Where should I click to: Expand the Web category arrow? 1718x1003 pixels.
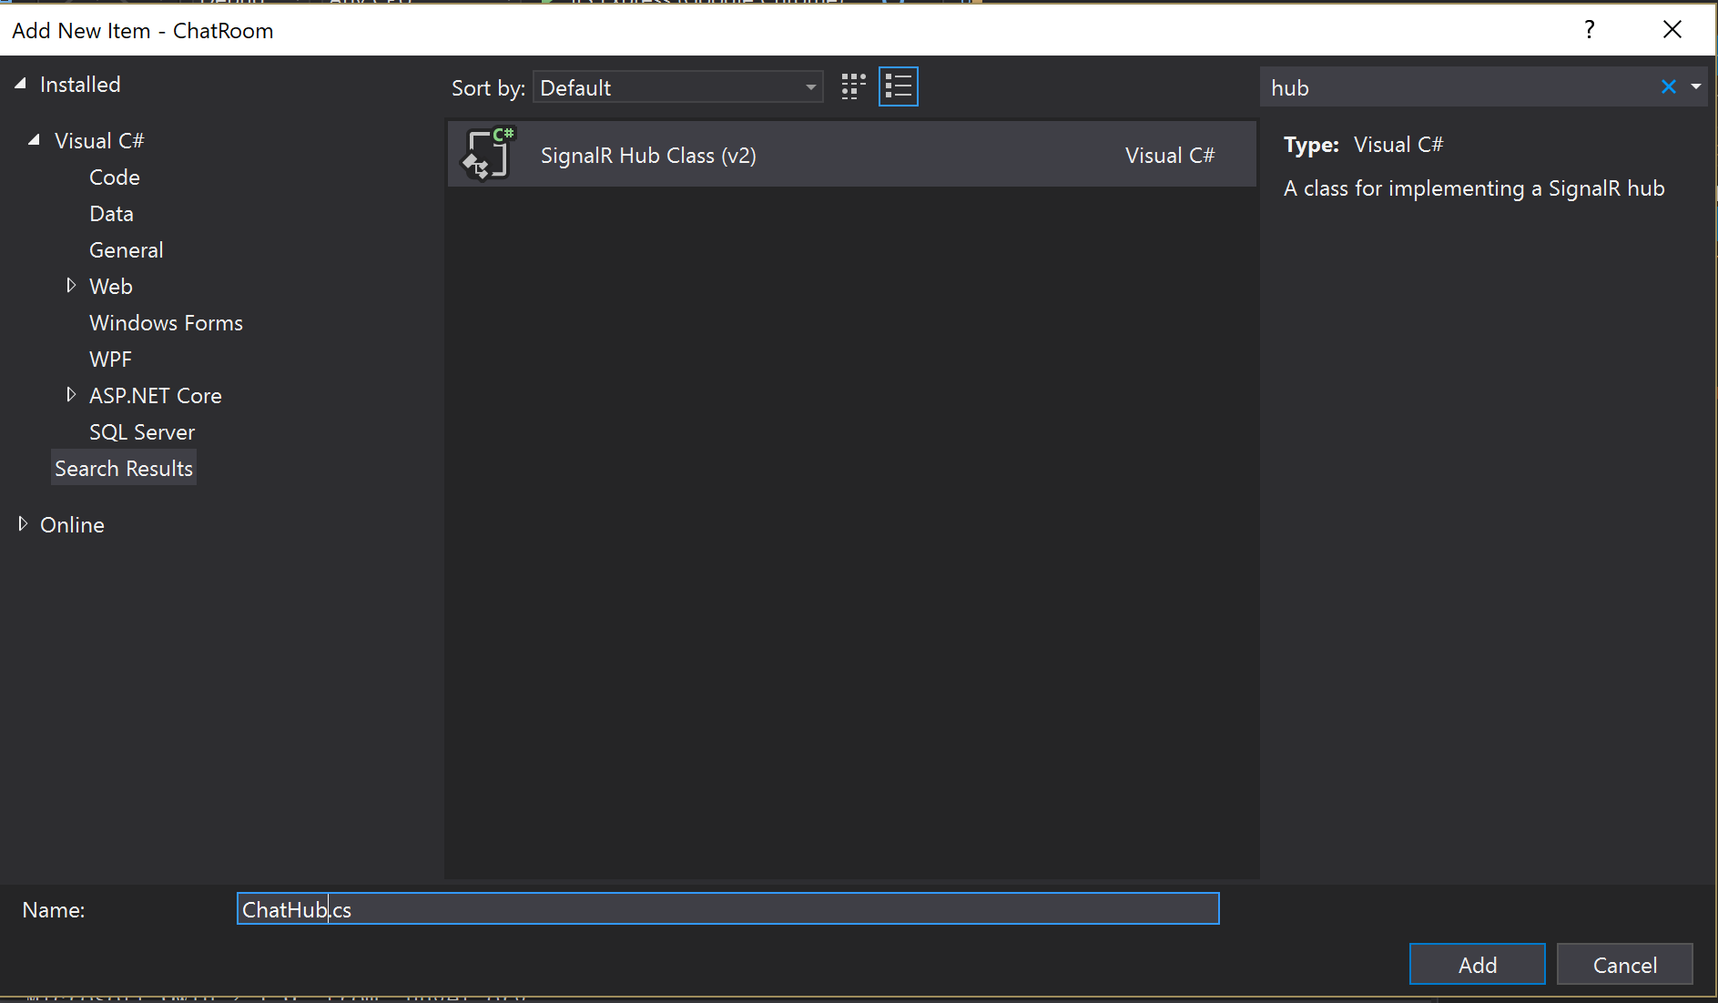pos(71,286)
